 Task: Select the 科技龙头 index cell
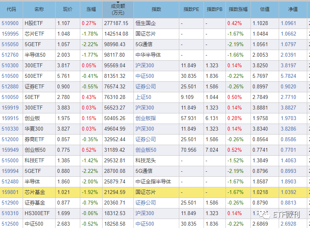[157, 160]
